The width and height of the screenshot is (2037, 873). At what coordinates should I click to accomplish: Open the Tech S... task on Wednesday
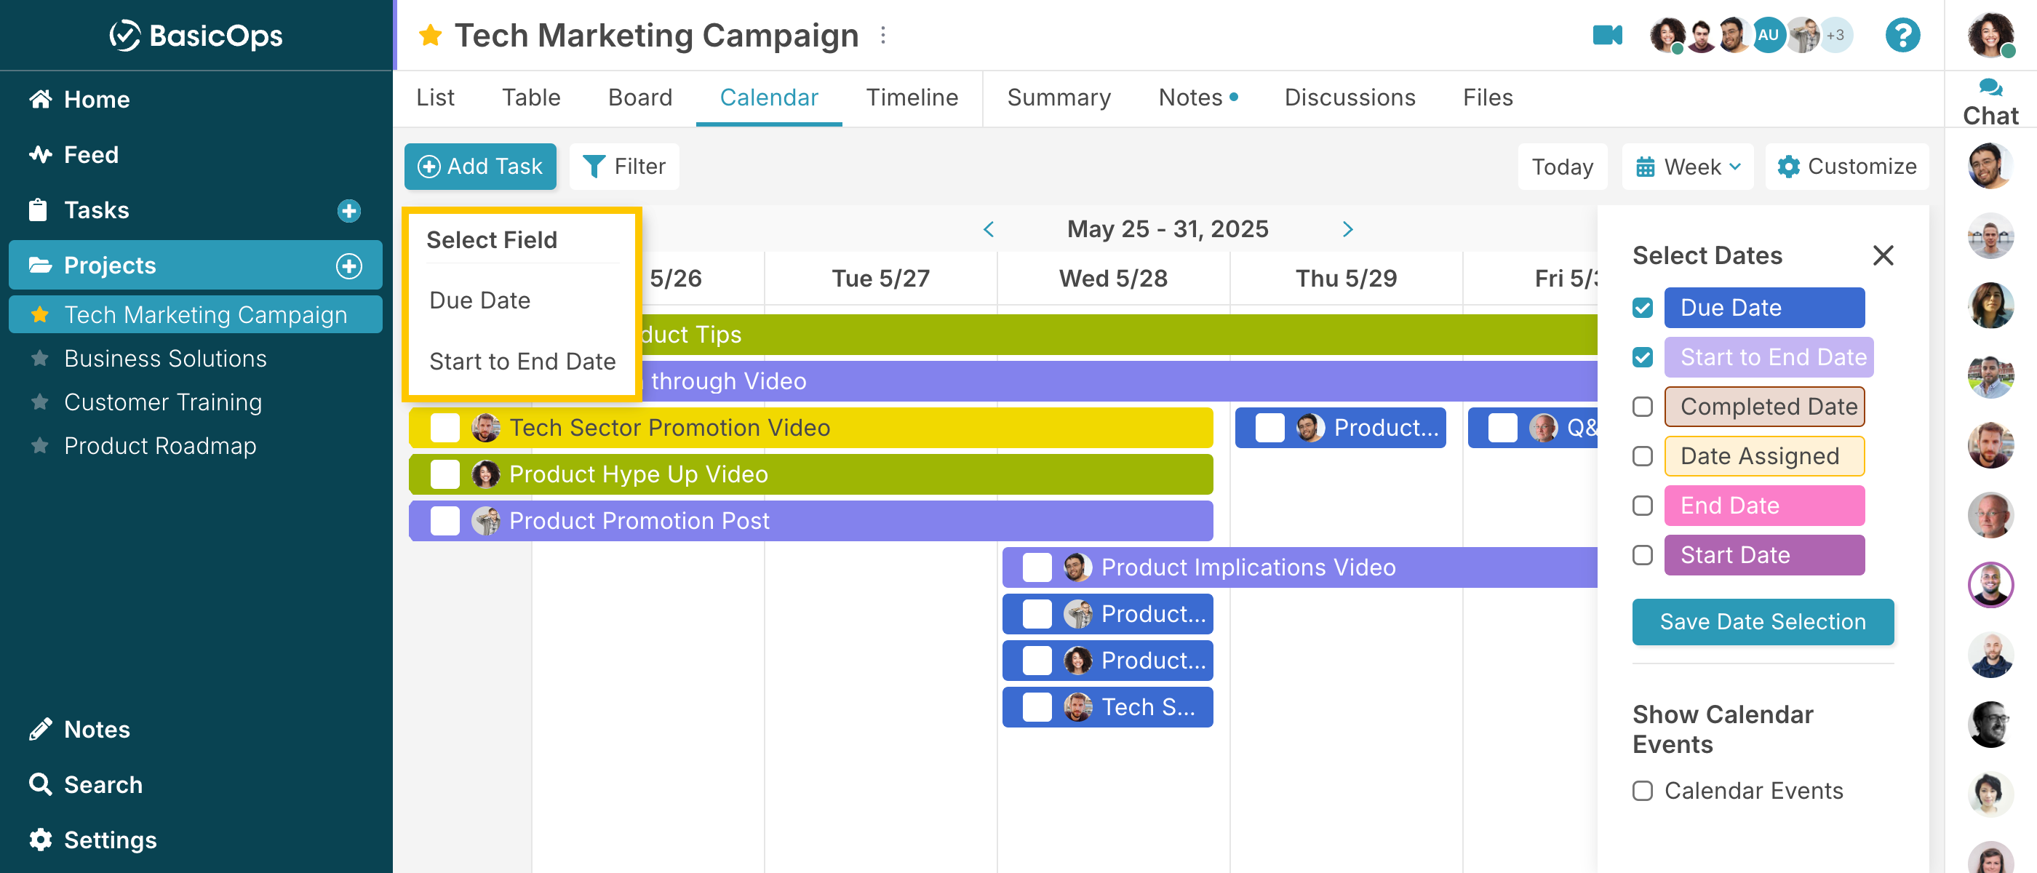[1107, 707]
